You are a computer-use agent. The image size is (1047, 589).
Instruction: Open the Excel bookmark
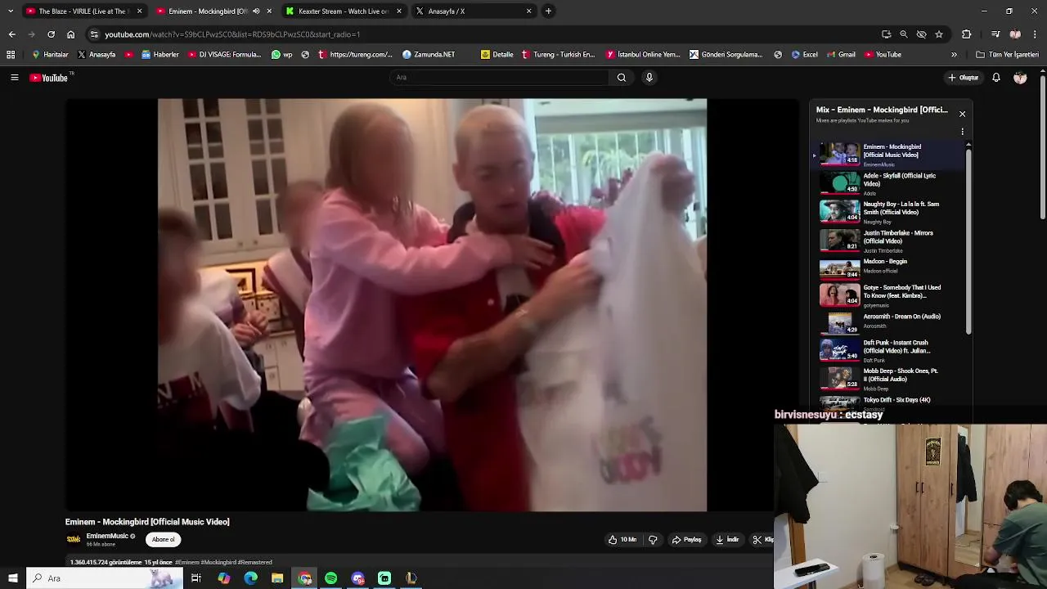click(x=804, y=55)
